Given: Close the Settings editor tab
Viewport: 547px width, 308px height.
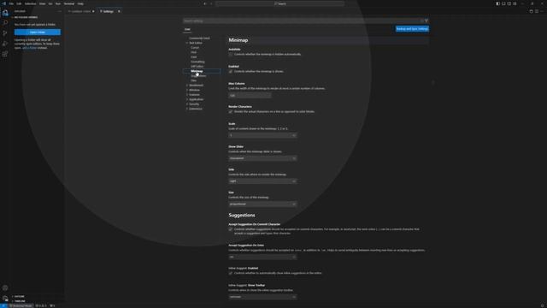Looking at the screenshot, I should coord(119,11).
